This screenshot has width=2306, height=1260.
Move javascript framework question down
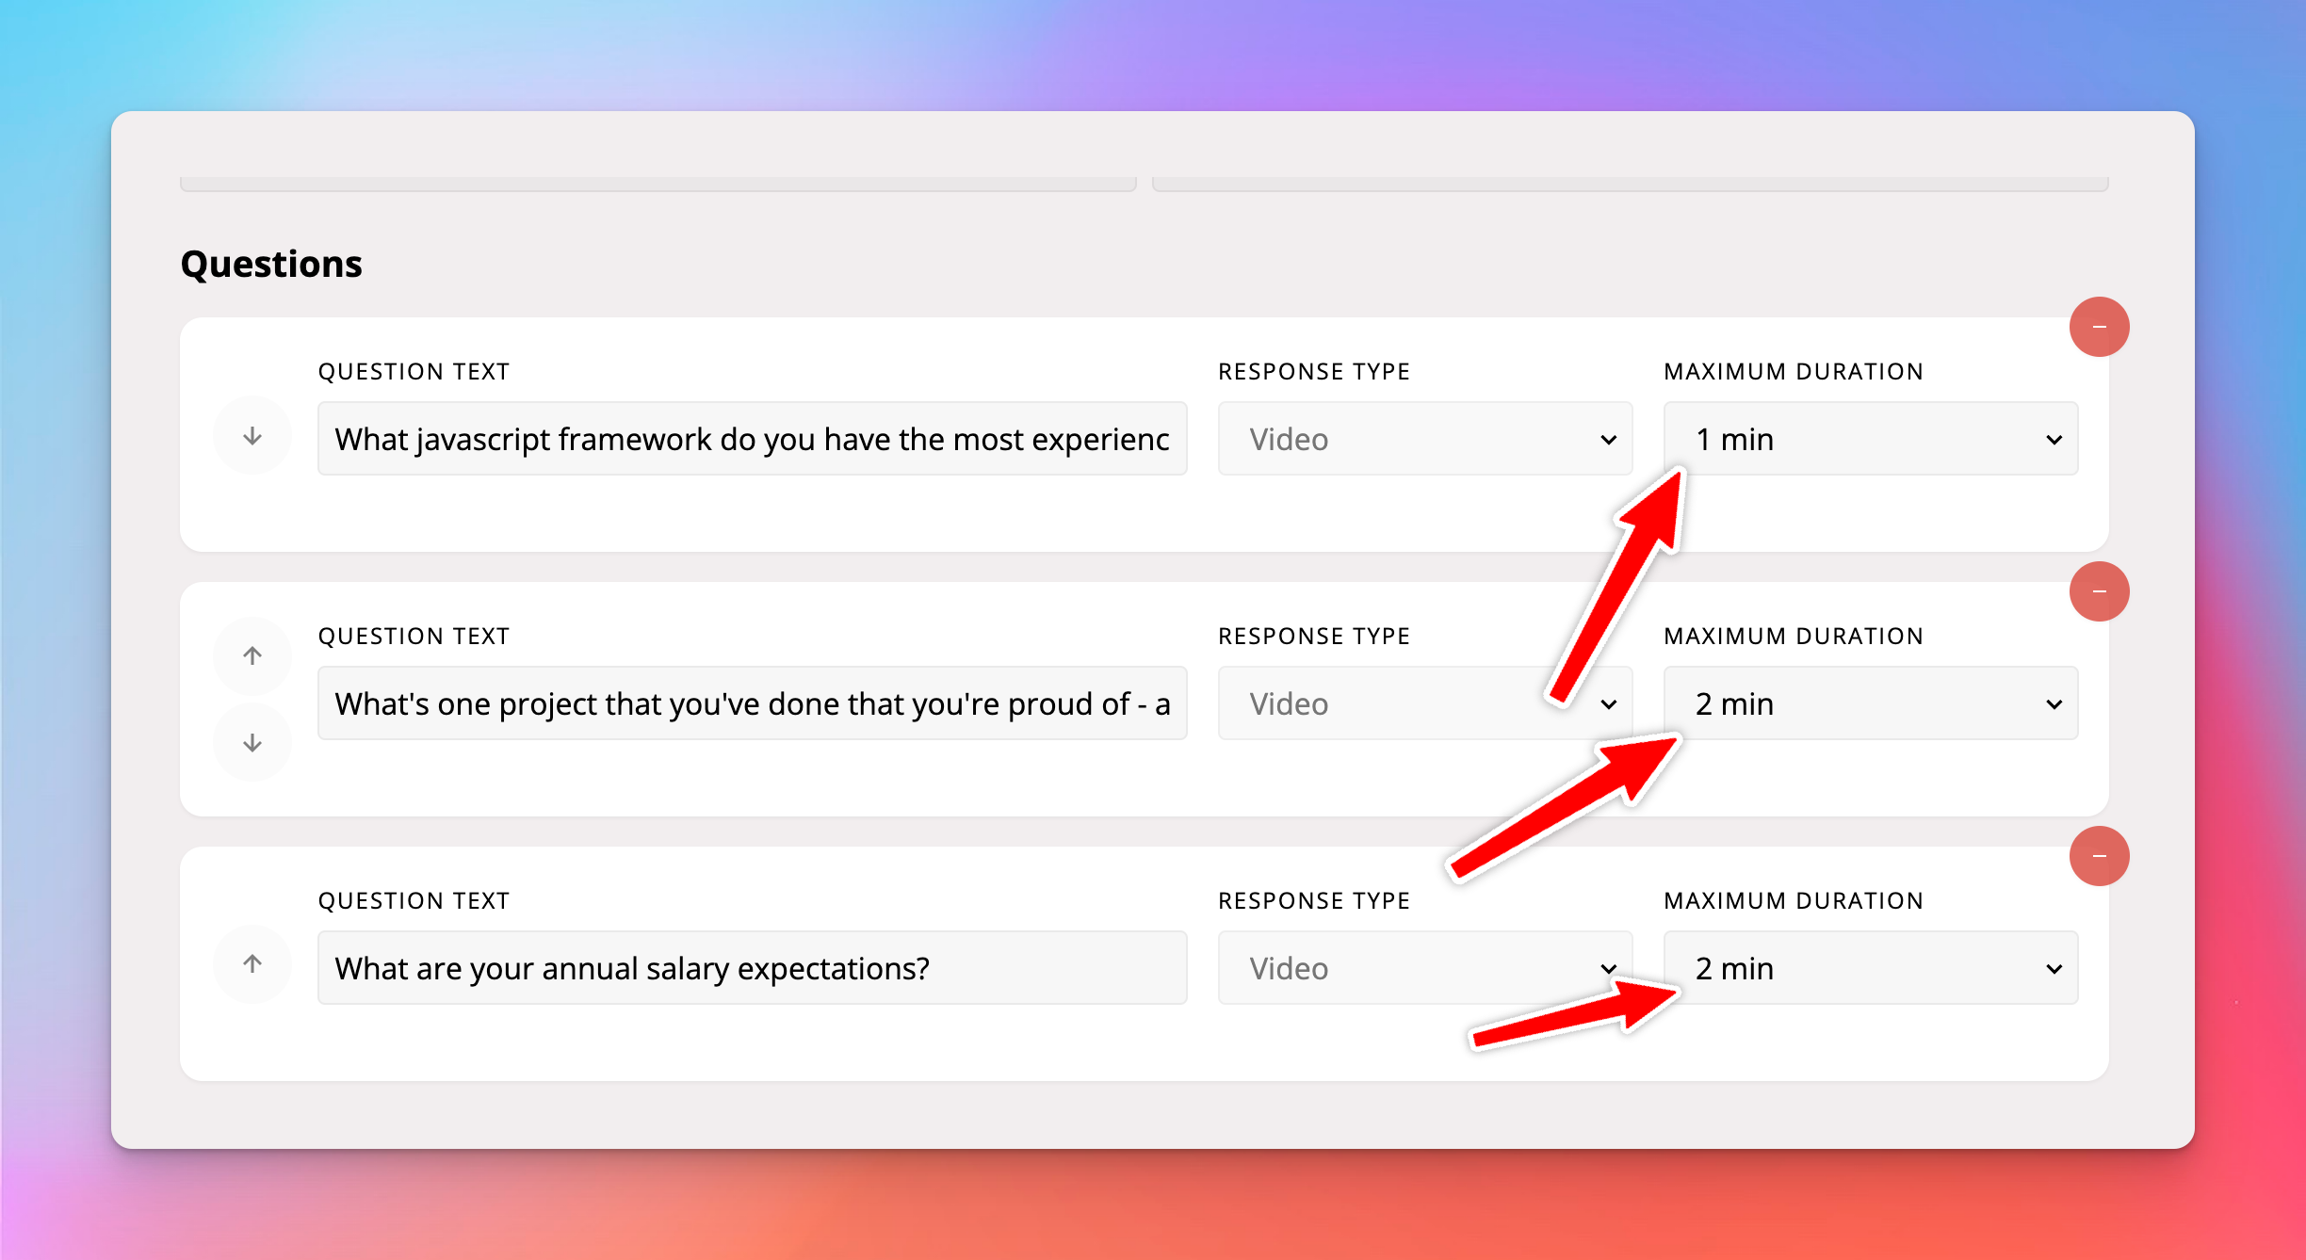click(x=252, y=436)
